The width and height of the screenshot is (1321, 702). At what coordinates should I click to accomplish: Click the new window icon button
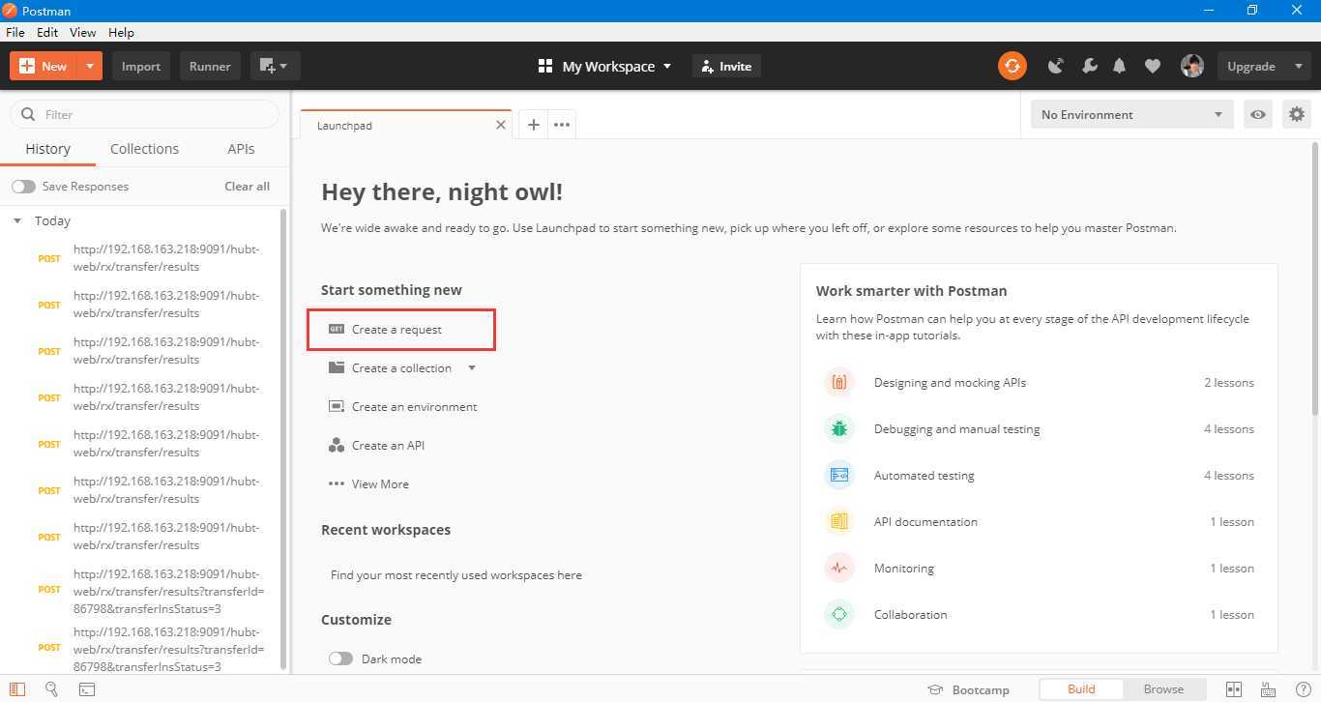[275, 66]
